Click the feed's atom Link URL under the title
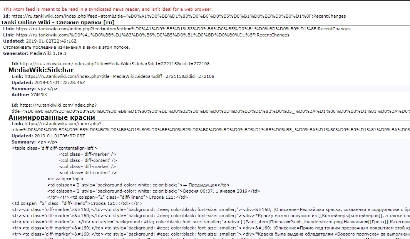This screenshot has height=239, width=410. click(x=183, y=29)
